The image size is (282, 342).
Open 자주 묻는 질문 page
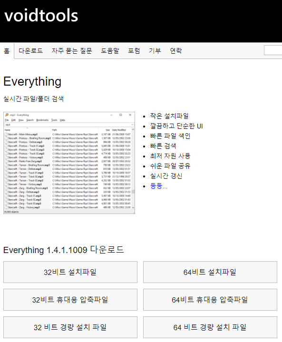[72, 50]
